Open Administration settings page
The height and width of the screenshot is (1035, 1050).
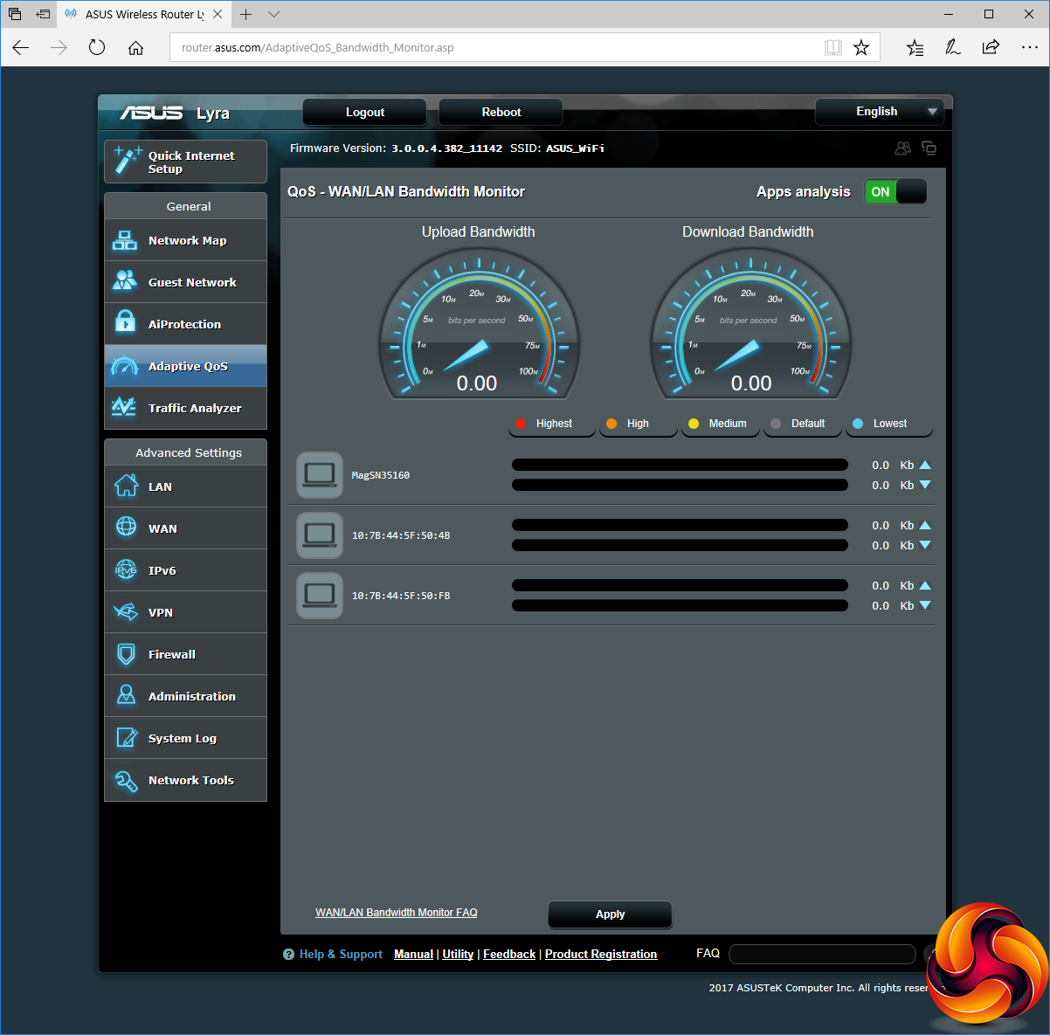tap(185, 696)
